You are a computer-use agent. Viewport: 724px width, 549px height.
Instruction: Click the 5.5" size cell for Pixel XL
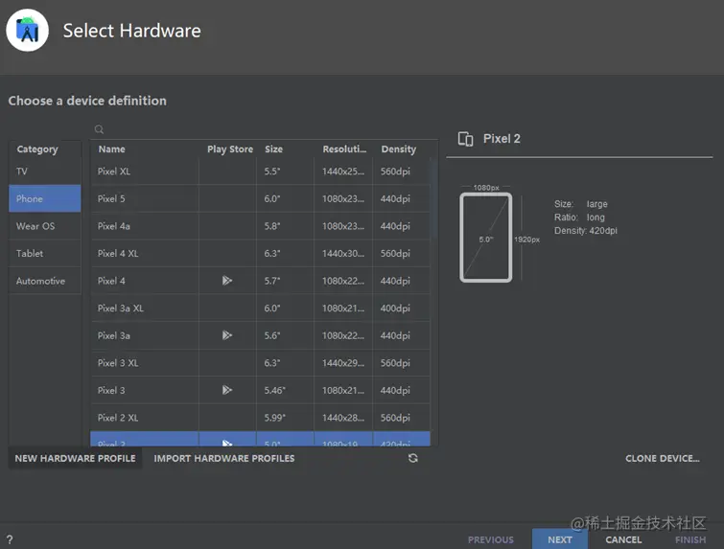coord(286,172)
